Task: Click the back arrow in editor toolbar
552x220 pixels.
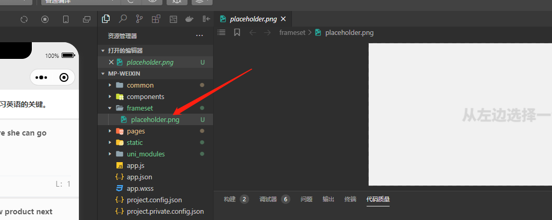Action: click(x=252, y=33)
